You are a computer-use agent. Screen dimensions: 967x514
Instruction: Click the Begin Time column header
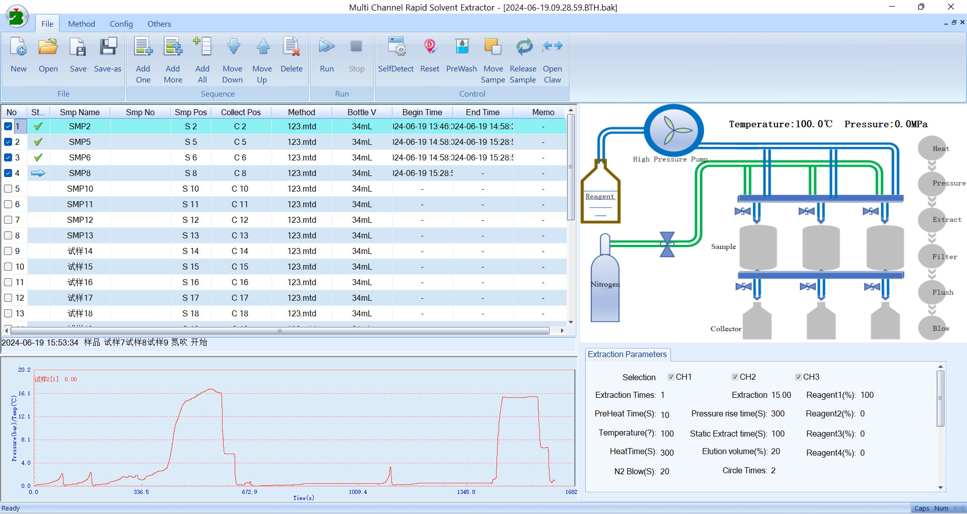tap(422, 112)
